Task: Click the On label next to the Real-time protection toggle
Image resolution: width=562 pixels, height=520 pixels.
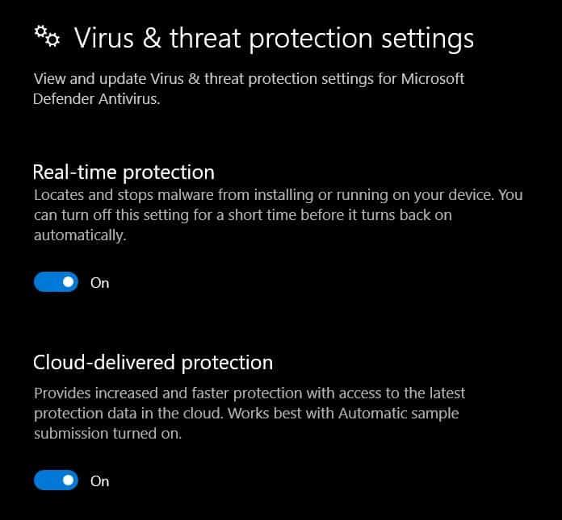Action: click(99, 283)
